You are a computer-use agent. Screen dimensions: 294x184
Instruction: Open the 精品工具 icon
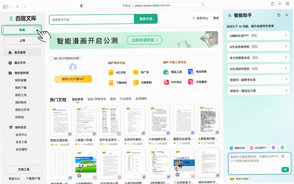click(166, 72)
